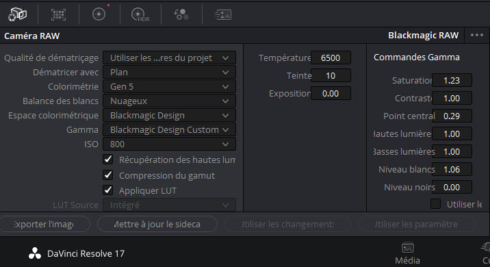490x267 pixels.
Task: Click the DaVinci Resolve 17 logo
Action: 35,253
